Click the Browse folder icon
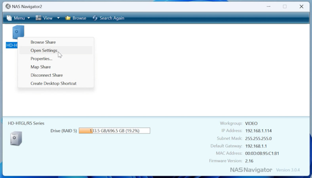Viewport: 312px width, 178px height. coord(68,18)
